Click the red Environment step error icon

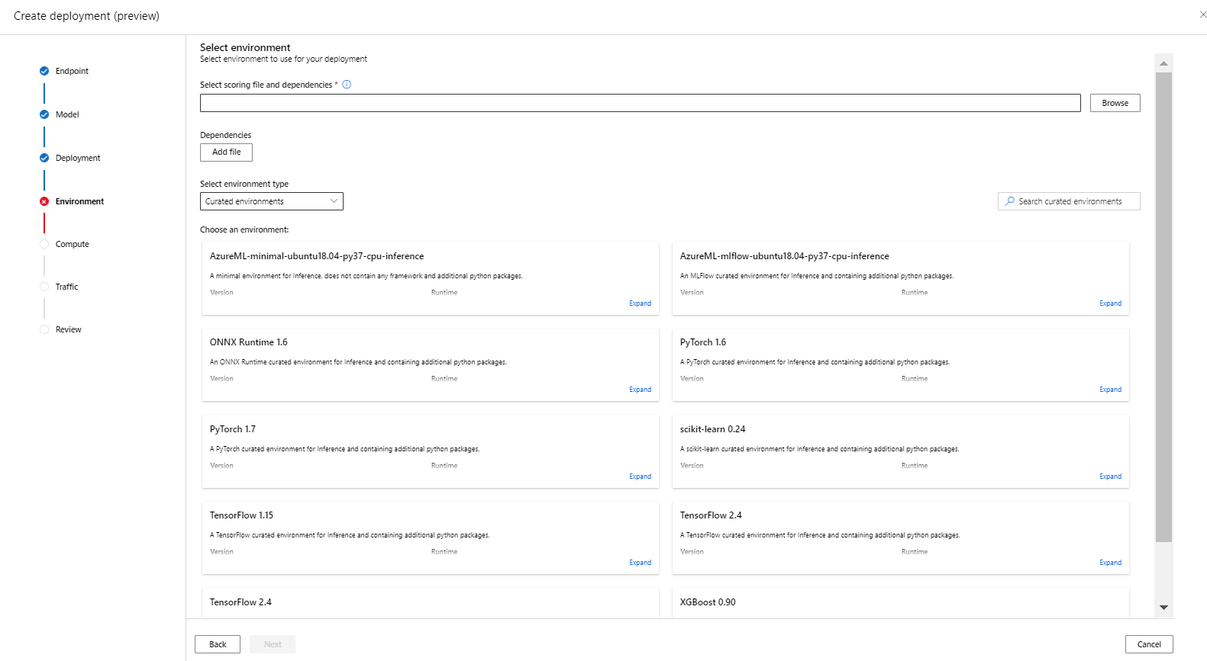pos(44,201)
